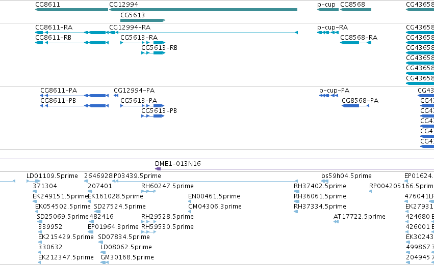Viewport: 434px width, 265px height.
Task: Select the CG8568-RA transcript glyph
Action: [x=355, y=43]
